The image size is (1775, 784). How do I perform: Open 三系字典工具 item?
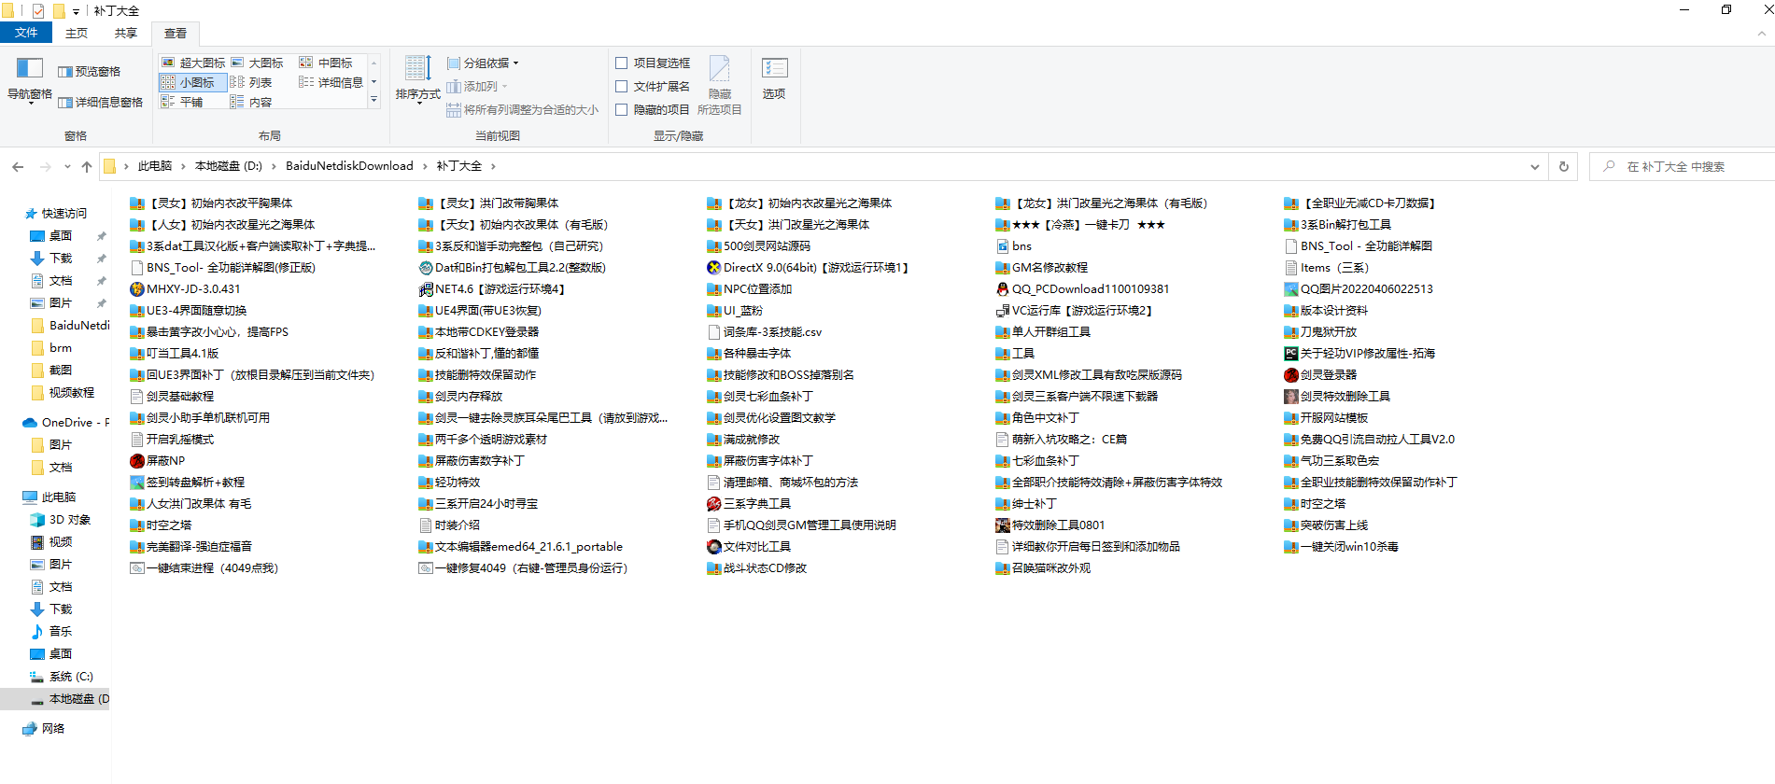click(x=749, y=504)
